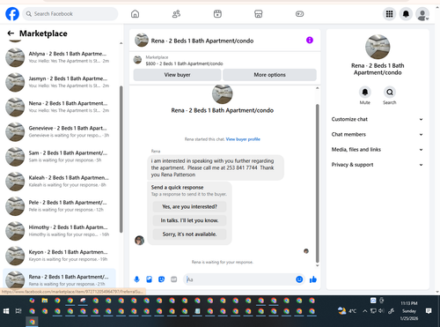The image size is (440, 327).
Task: Expand Privacy & support section
Action: [x=378, y=165]
